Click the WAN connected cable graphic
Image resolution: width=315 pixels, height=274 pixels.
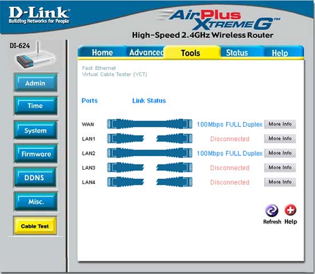pyautogui.click(x=149, y=124)
